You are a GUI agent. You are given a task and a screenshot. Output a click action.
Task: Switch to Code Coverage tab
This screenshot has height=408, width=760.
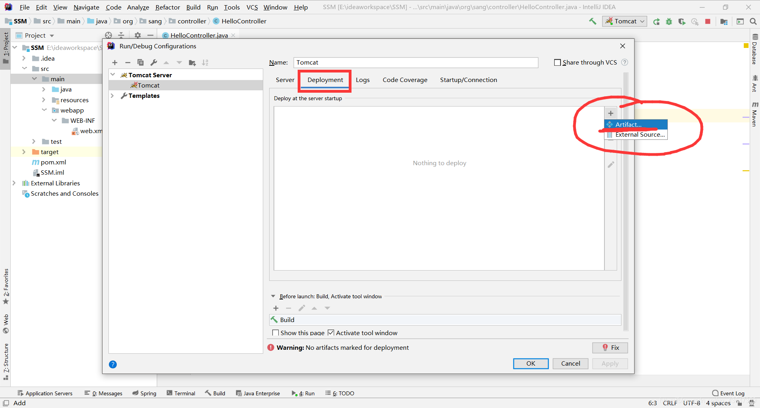(x=405, y=80)
